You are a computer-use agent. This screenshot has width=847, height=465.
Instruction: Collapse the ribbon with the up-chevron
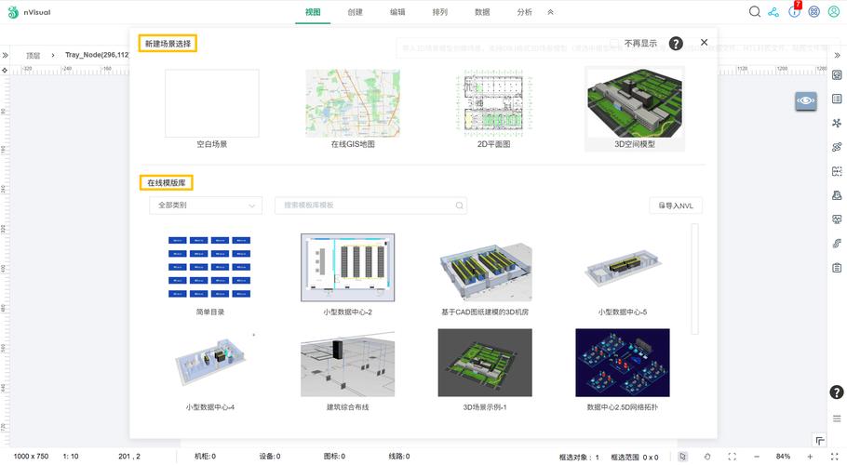[550, 12]
